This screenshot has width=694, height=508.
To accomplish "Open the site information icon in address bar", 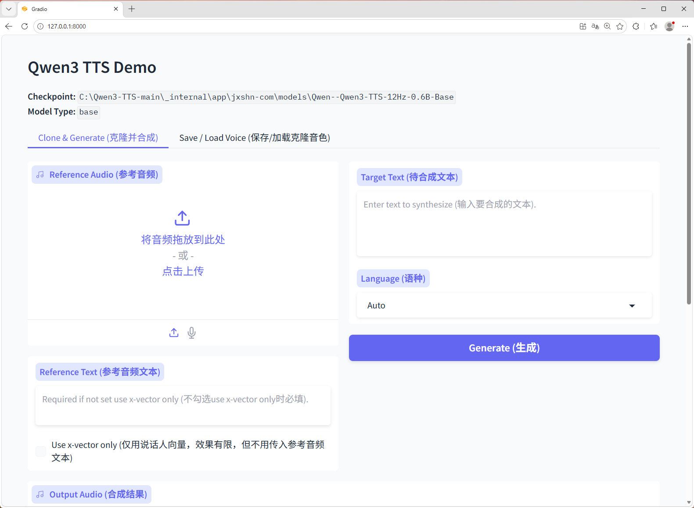I will [x=40, y=26].
